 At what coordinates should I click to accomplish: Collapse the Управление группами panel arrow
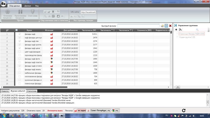pyautogui.click(x=175, y=25)
